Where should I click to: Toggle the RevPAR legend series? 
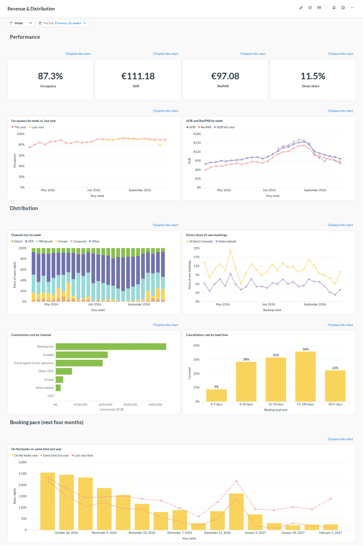(x=204, y=127)
